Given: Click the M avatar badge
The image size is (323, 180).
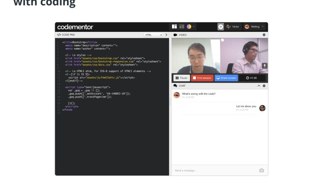Looking at the screenshot, I should pyautogui.click(x=220, y=27).
